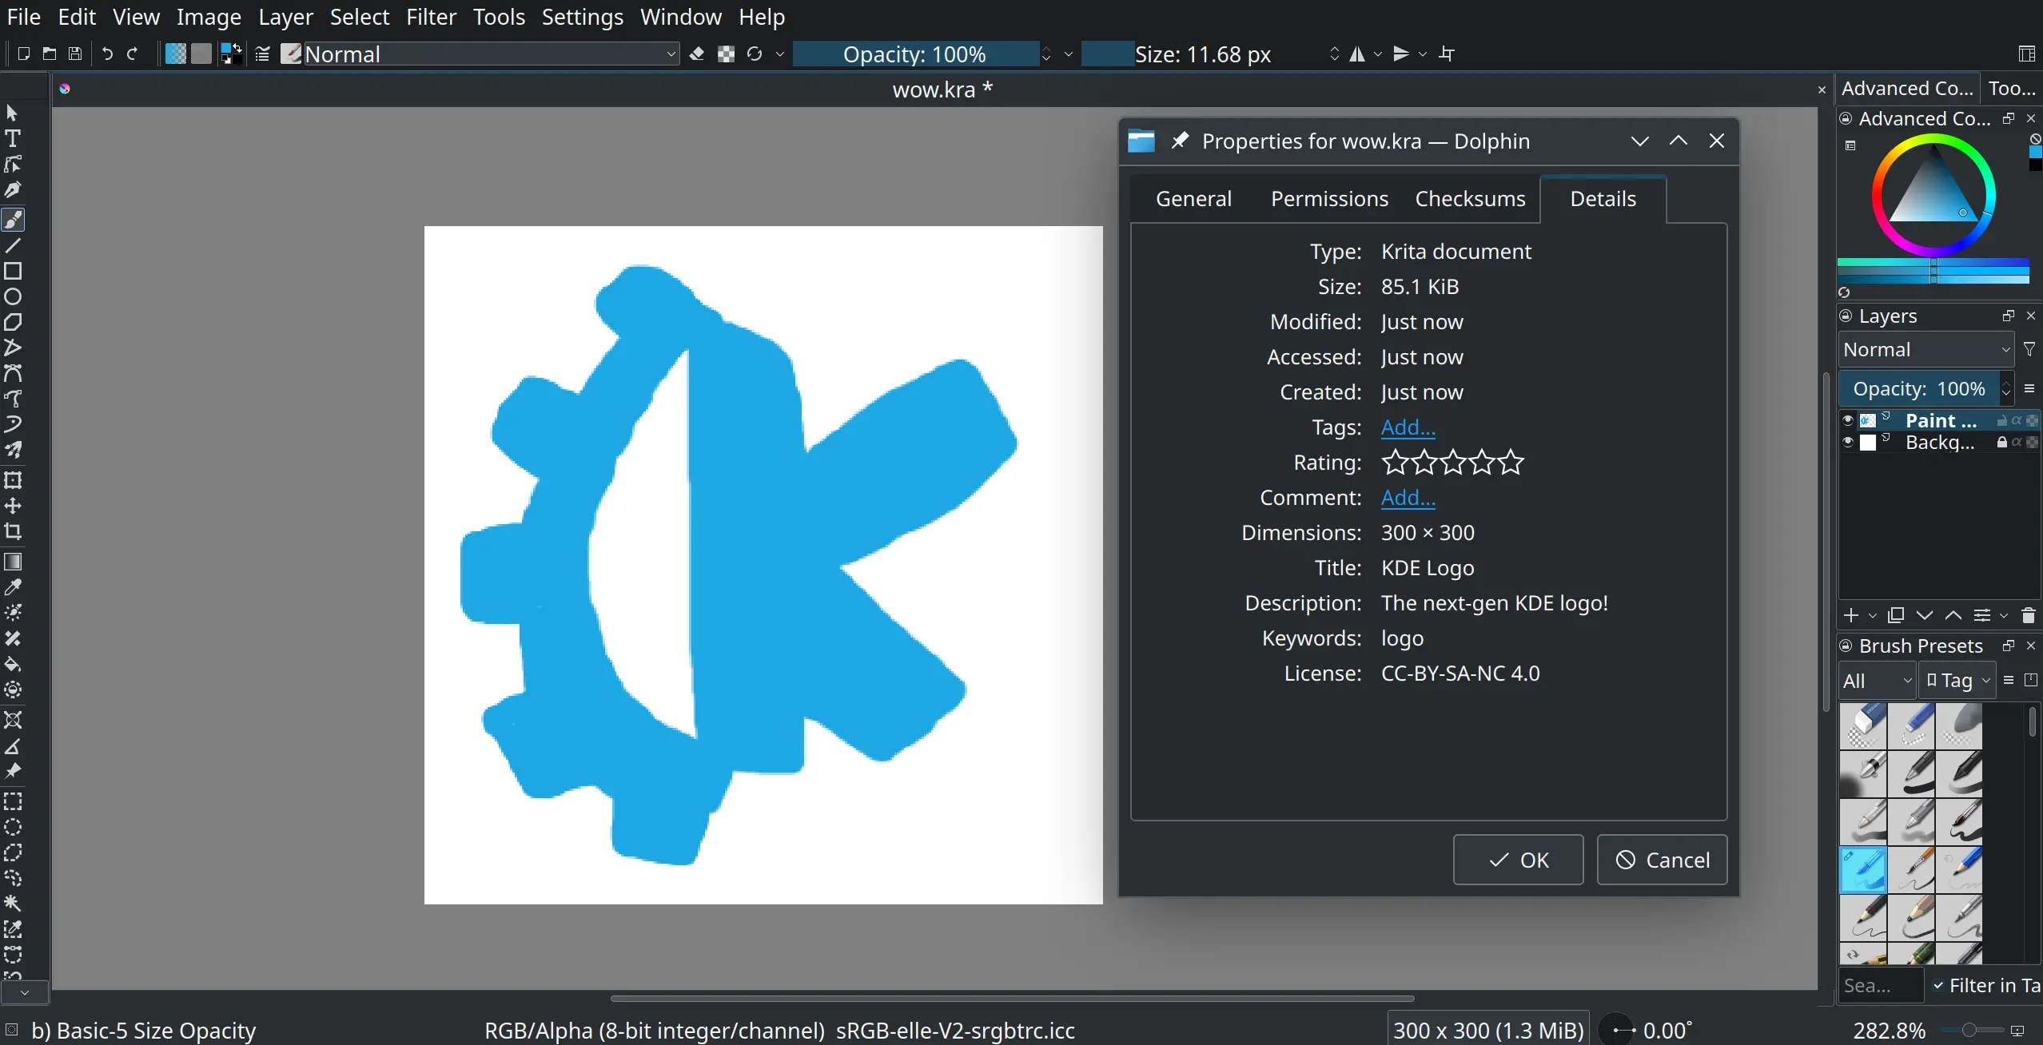Image resolution: width=2043 pixels, height=1045 pixels.
Task: Expand layer properties options arrow
Action: 2004,615
